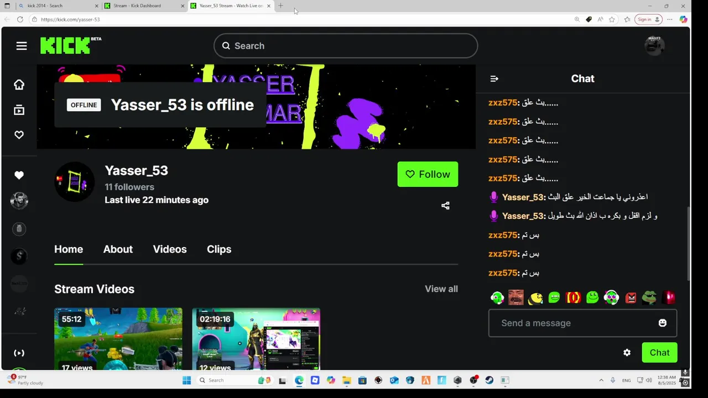Viewport: 708px width, 398px height.
Task: Open the Steam icon in taskbar
Action: (490, 380)
